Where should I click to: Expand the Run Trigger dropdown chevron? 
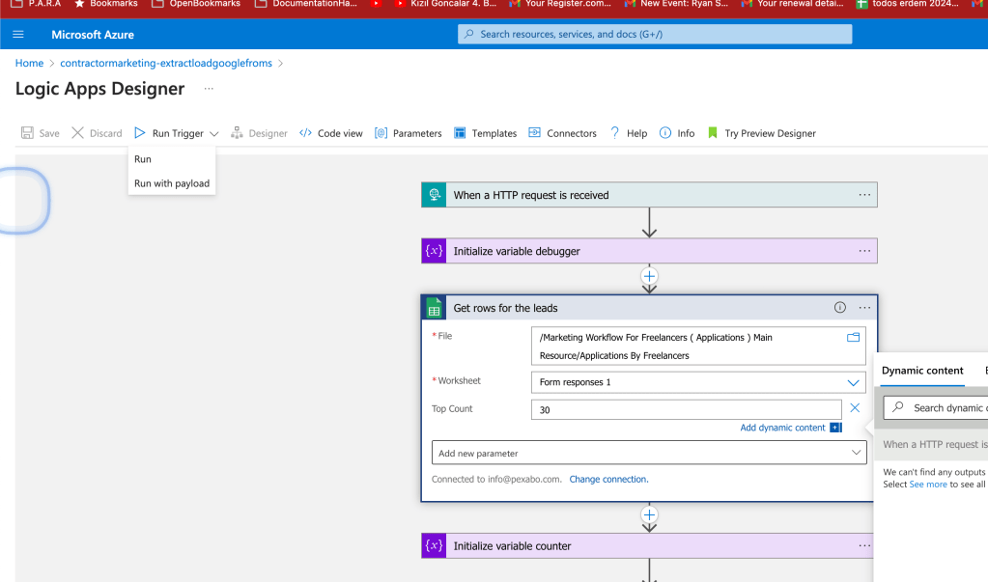[x=214, y=133]
